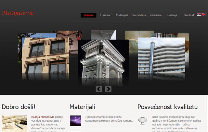Image resolution: width=208 pixels, height=132 pixels.
Task: Select the curved balcony building slide
Action: pos(162,55)
